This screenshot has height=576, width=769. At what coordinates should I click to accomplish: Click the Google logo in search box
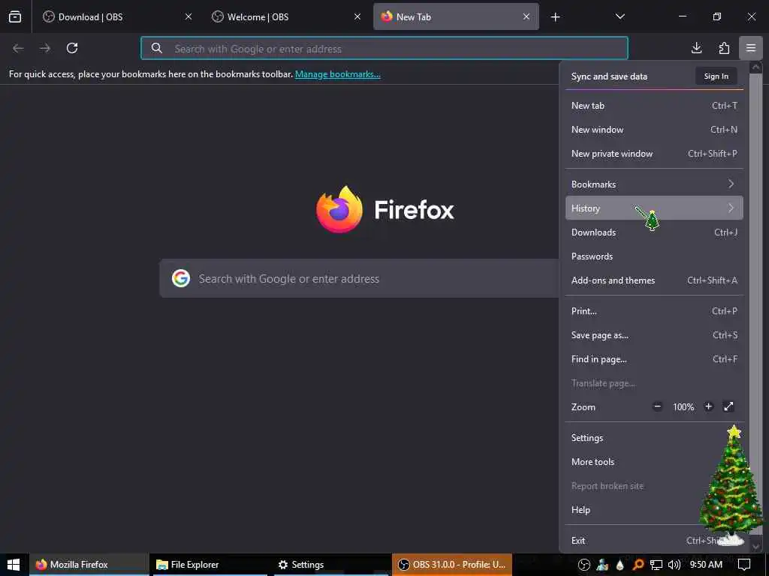pos(181,279)
